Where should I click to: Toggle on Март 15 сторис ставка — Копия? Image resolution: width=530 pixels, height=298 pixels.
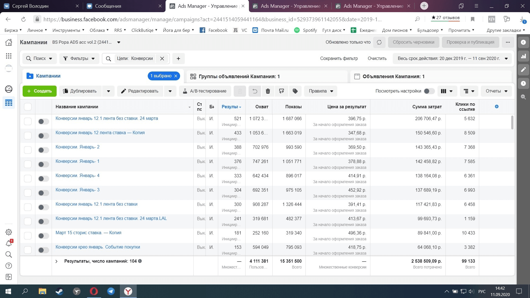(x=43, y=236)
